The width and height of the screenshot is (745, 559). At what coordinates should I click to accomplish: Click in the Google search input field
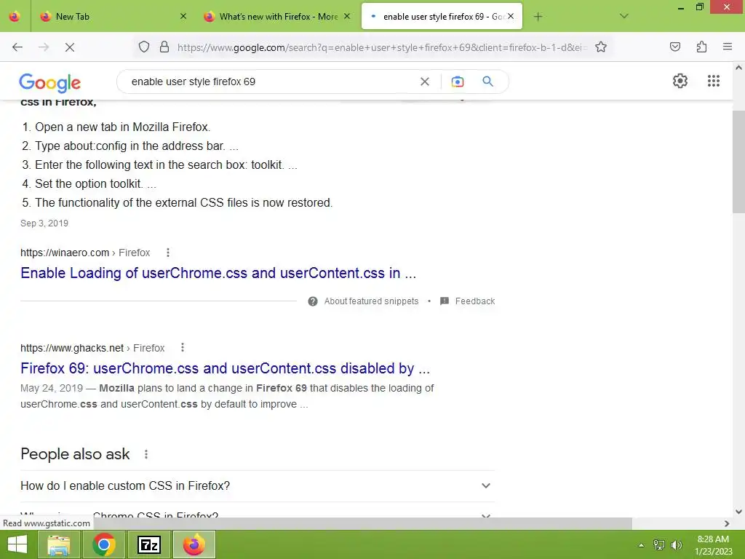point(271,82)
